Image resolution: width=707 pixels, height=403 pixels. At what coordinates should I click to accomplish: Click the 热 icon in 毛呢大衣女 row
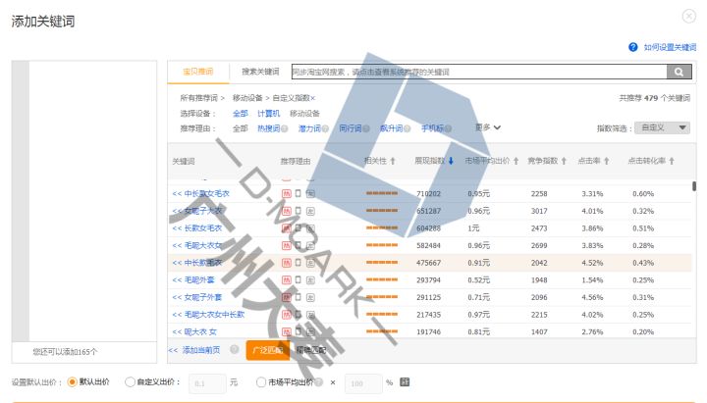click(x=287, y=245)
